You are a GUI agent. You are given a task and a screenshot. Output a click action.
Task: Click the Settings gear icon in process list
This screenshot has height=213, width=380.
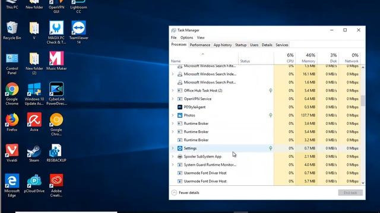pos(180,149)
